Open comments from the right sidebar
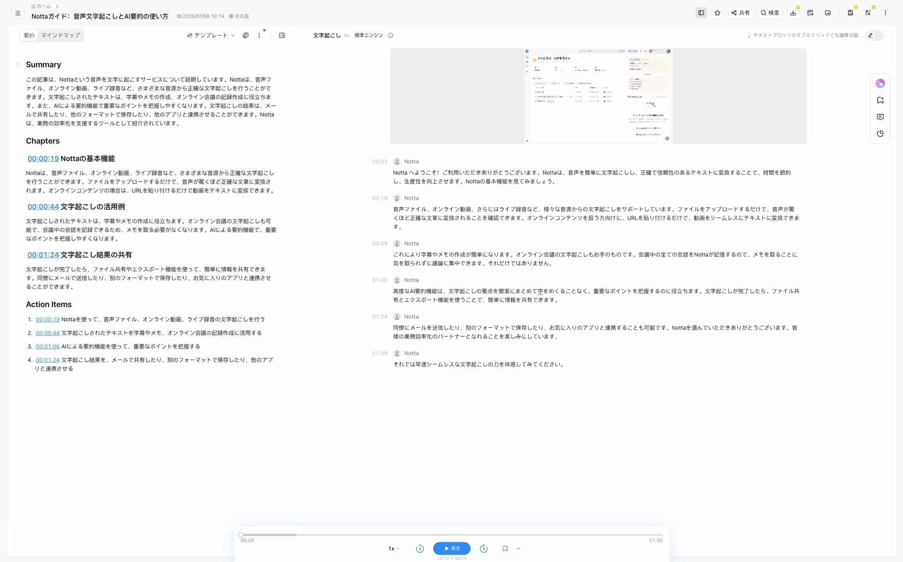The width and height of the screenshot is (903, 562). click(x=881, y=117)
